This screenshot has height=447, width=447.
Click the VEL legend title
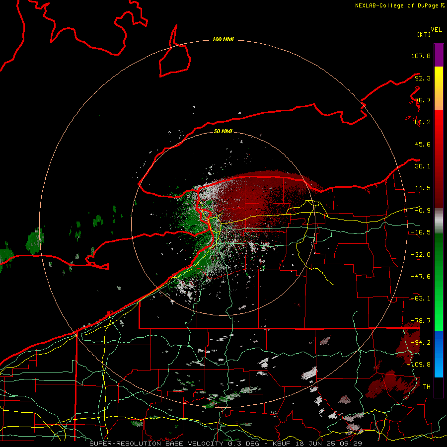click(436, 30)
